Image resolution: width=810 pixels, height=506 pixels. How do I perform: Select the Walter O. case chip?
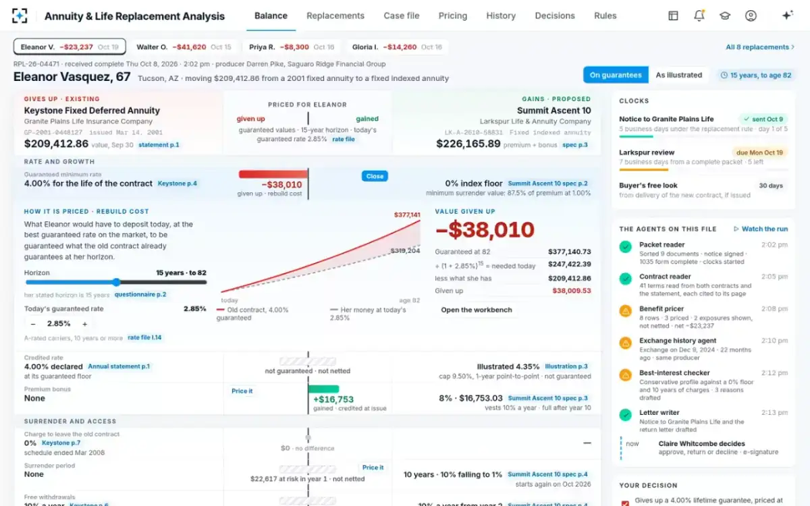pos(184,47)
